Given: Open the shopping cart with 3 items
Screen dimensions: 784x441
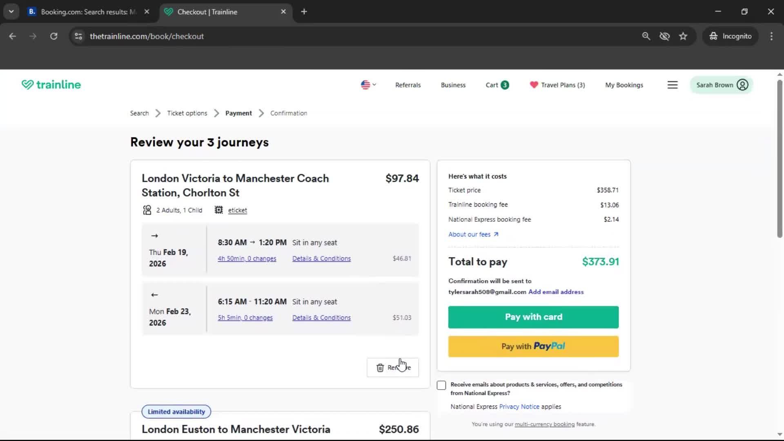Looking at the screenshot, I should pos(497,85).
